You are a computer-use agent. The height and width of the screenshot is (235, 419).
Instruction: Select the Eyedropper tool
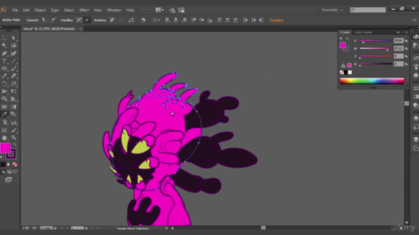point(5,114)
